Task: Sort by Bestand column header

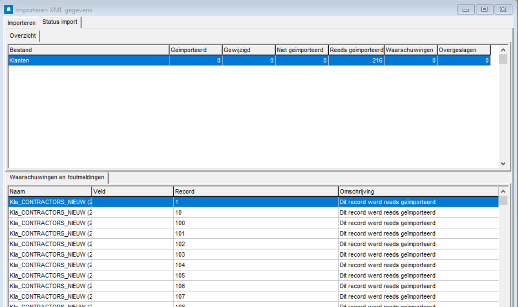Action: point(88,50)
